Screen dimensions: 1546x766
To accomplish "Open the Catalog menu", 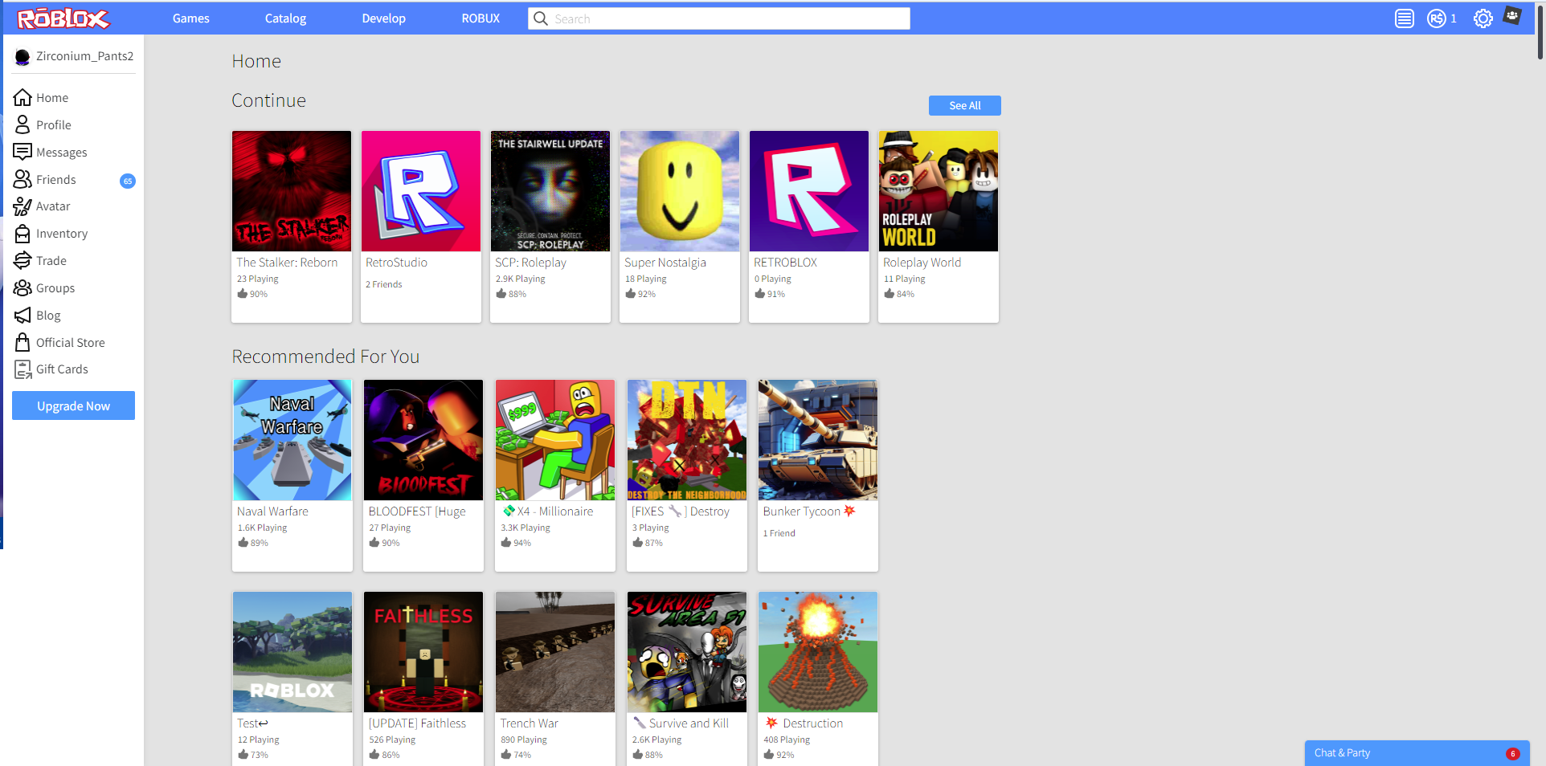I will click(285, 18).
